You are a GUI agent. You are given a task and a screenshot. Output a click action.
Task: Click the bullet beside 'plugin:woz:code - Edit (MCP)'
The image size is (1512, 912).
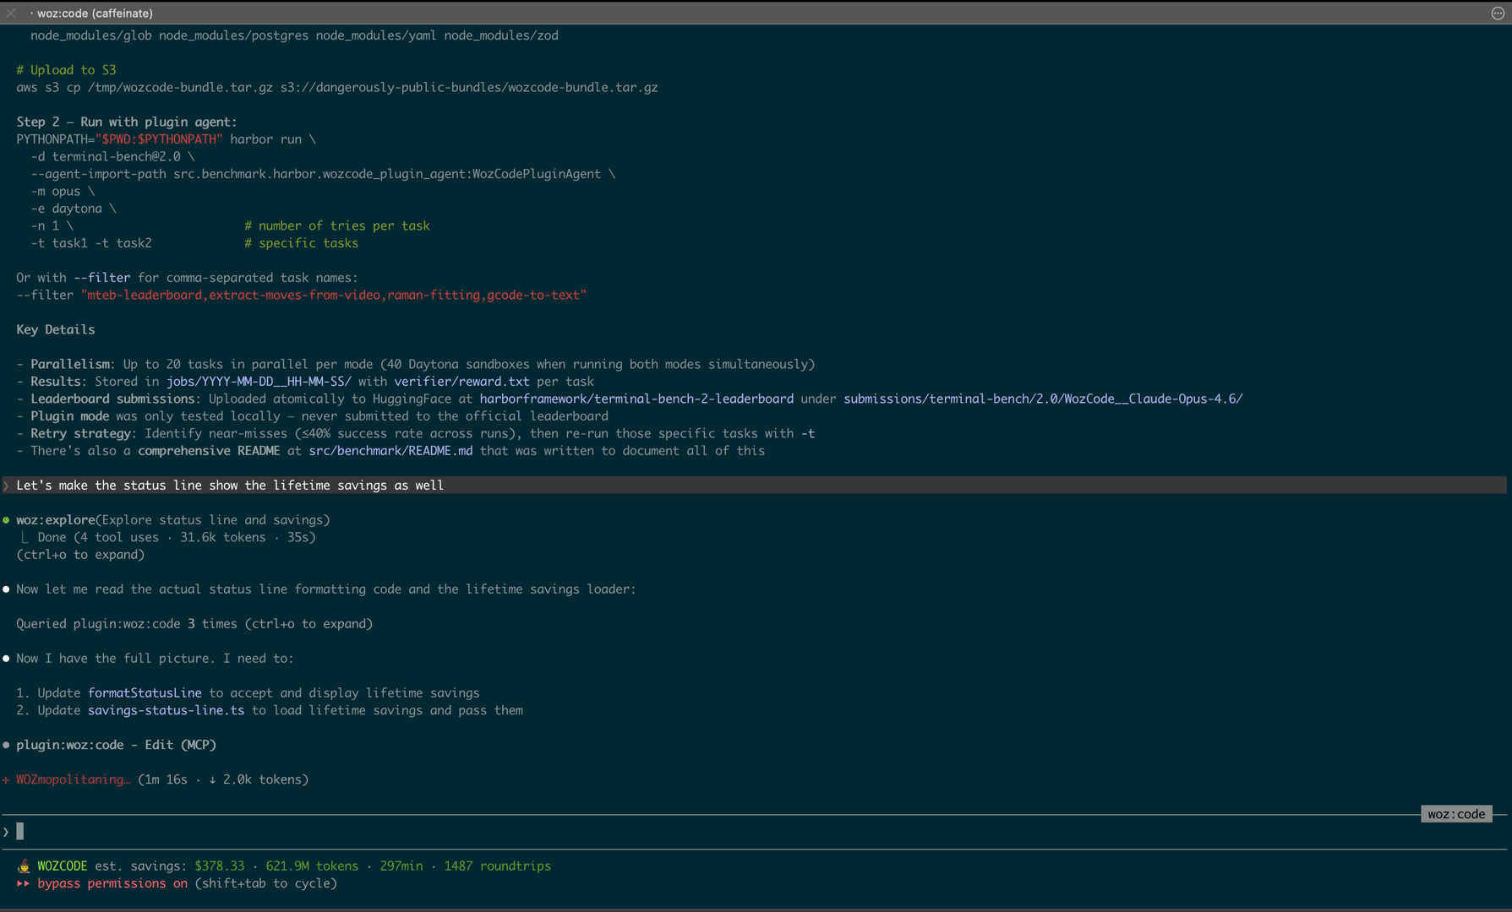coord(6,746)
